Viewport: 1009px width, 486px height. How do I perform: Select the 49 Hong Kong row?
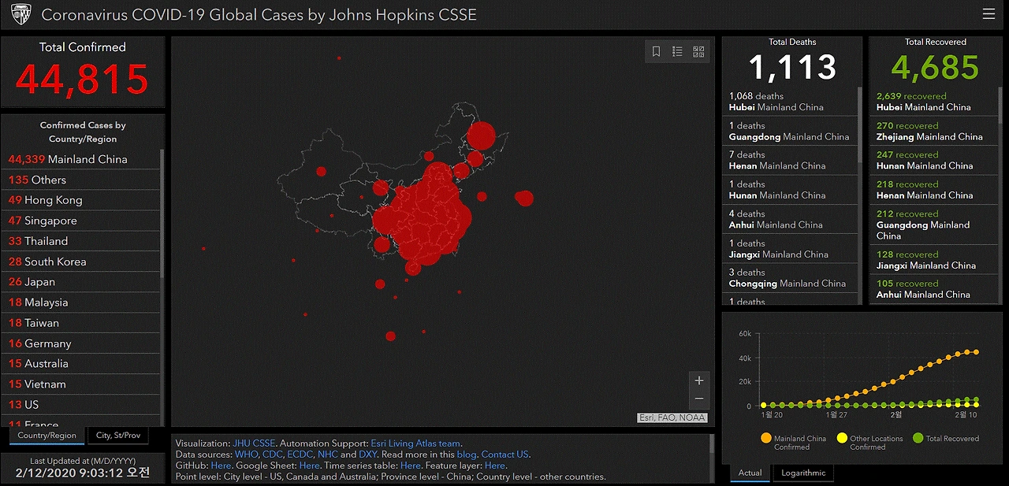[x=81, y=200]
